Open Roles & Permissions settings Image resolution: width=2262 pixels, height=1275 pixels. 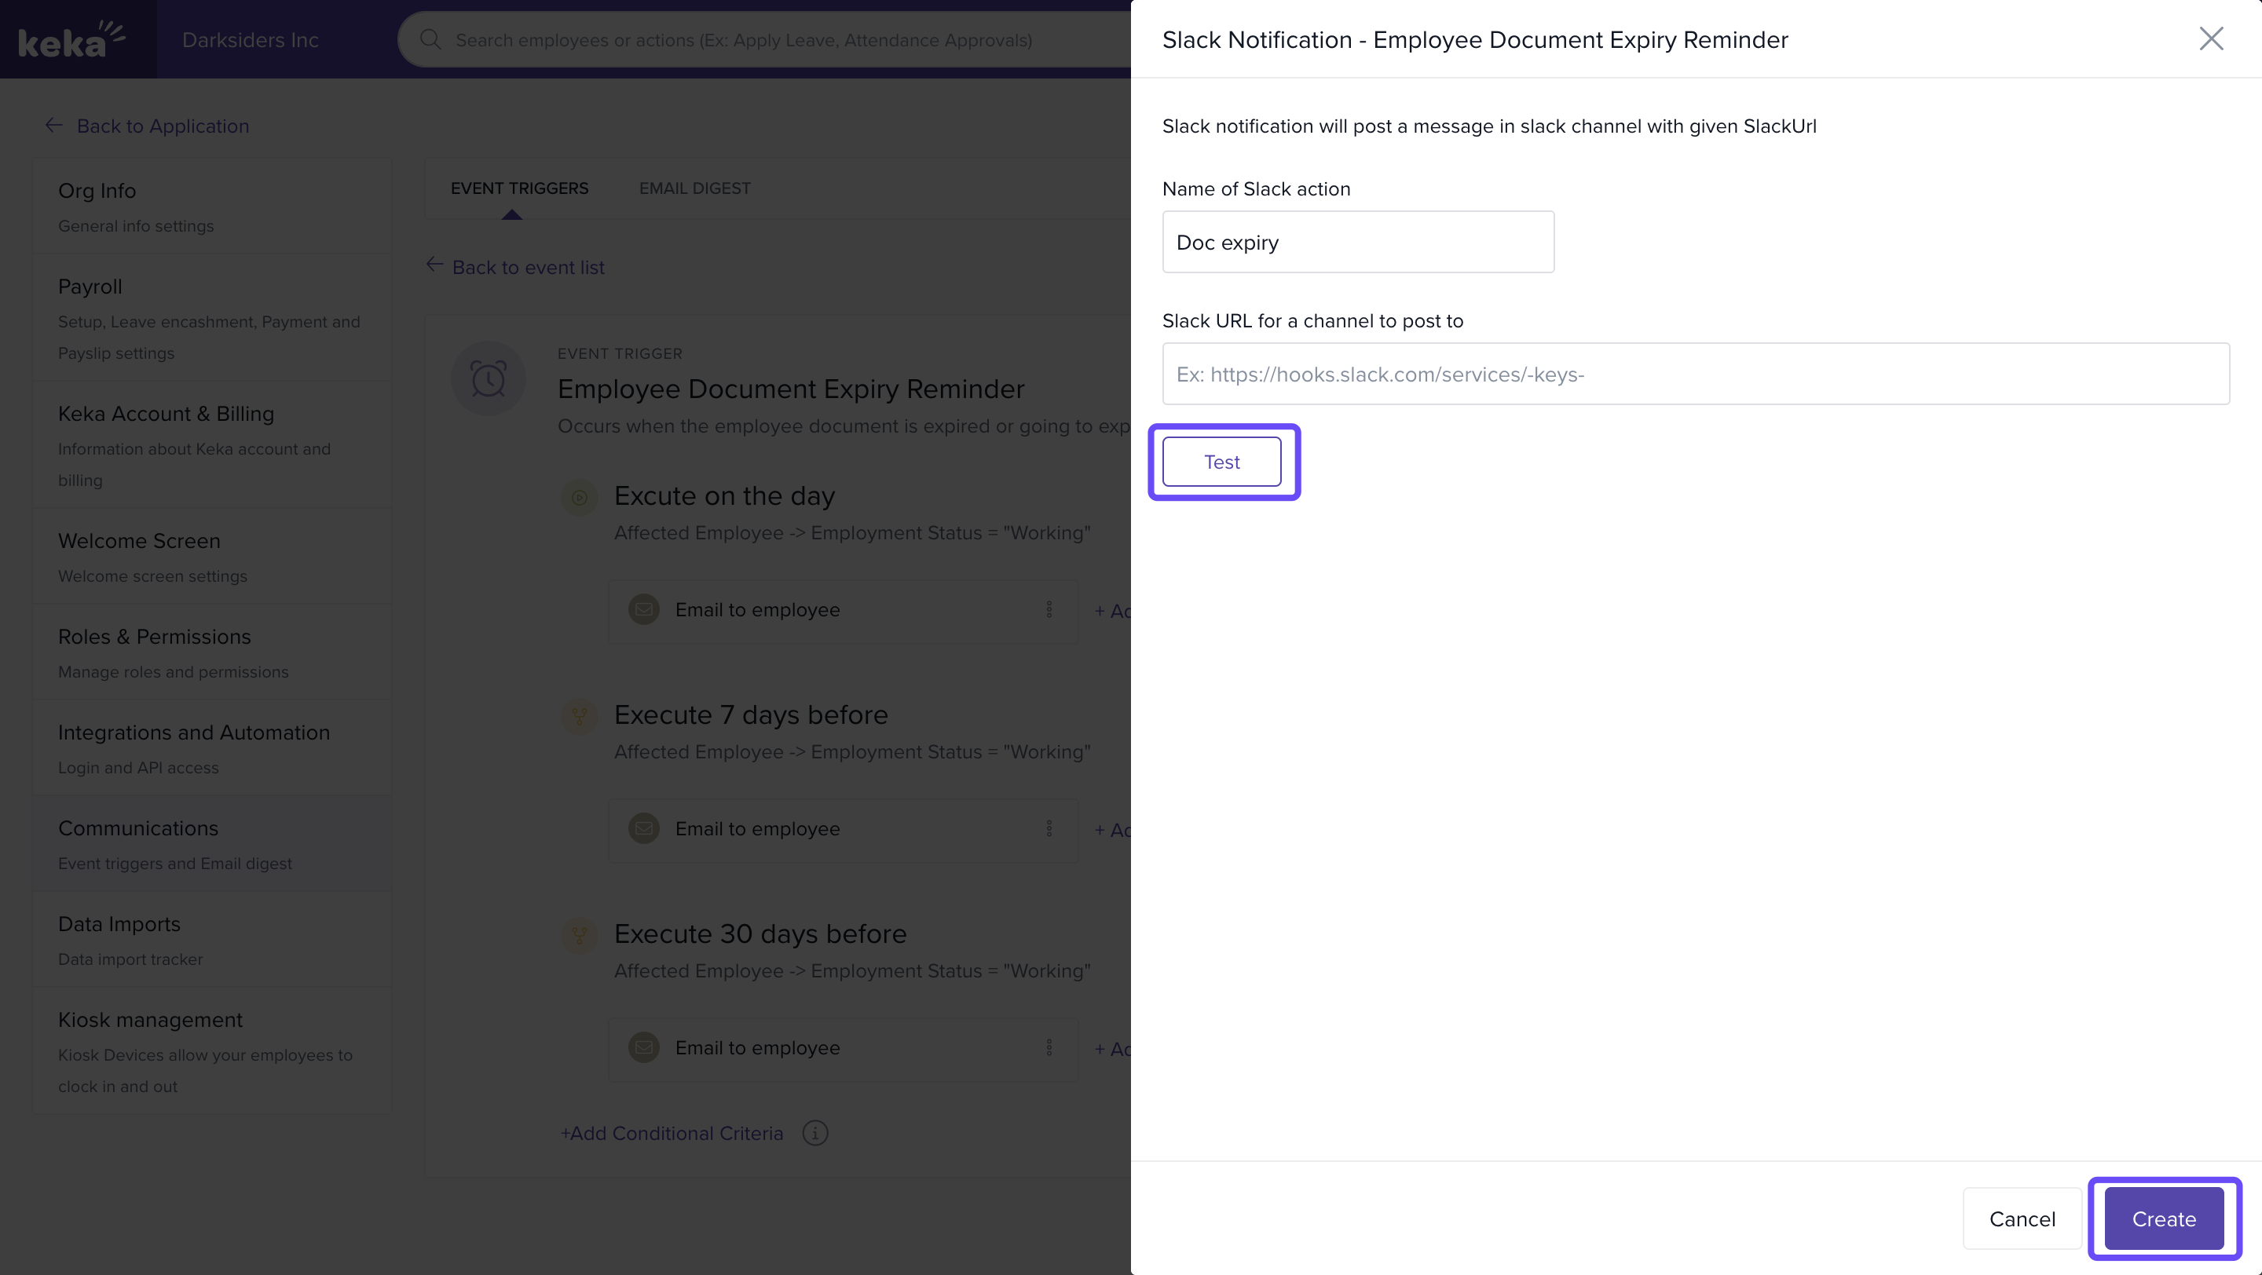[155, 637]
